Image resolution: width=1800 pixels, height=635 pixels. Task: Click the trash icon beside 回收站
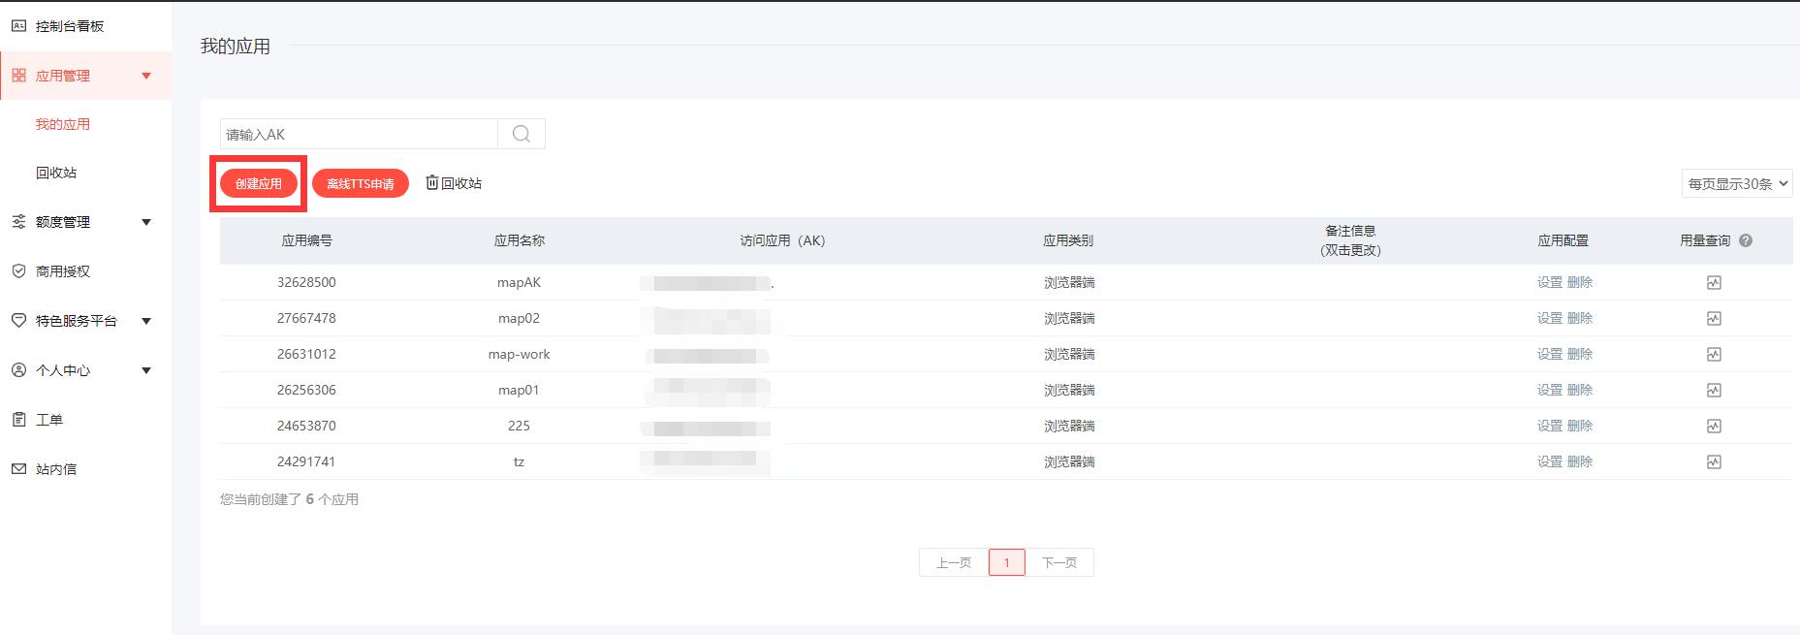click(x=432, y=182)
